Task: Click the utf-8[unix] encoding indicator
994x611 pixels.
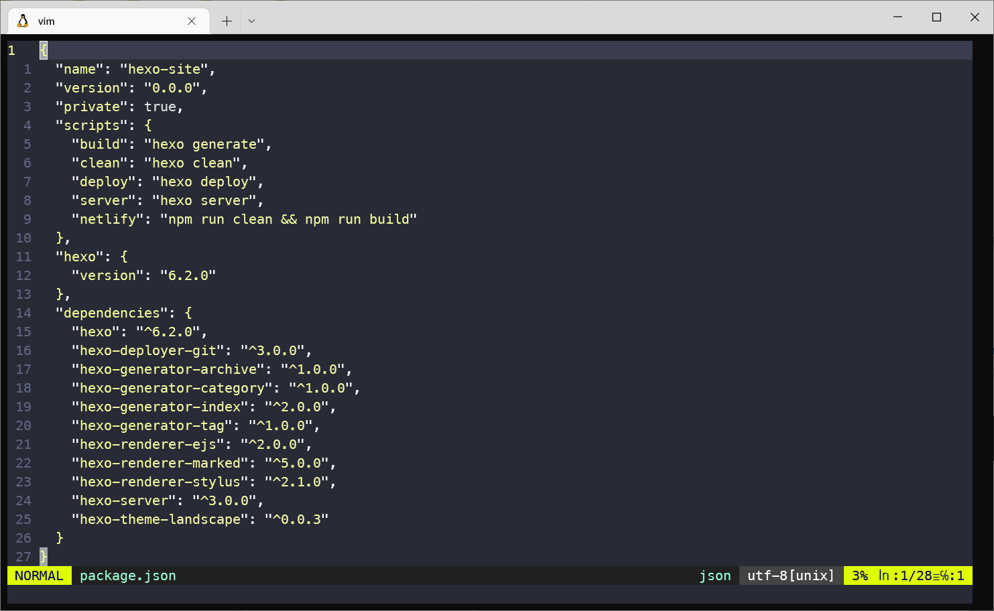Action: tap(791, 575)
